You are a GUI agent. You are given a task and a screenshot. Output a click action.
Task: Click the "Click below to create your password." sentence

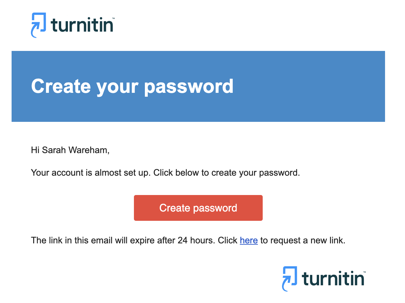227,173
